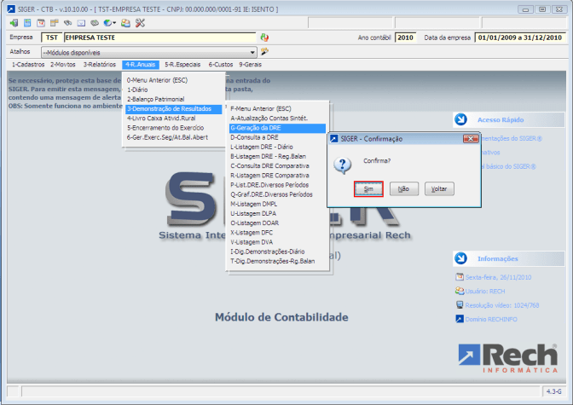Screen dimensions: 573x405
Task: Select P-List.DRE.Diversos Períodos entry
Action: [x=277, y=184]
